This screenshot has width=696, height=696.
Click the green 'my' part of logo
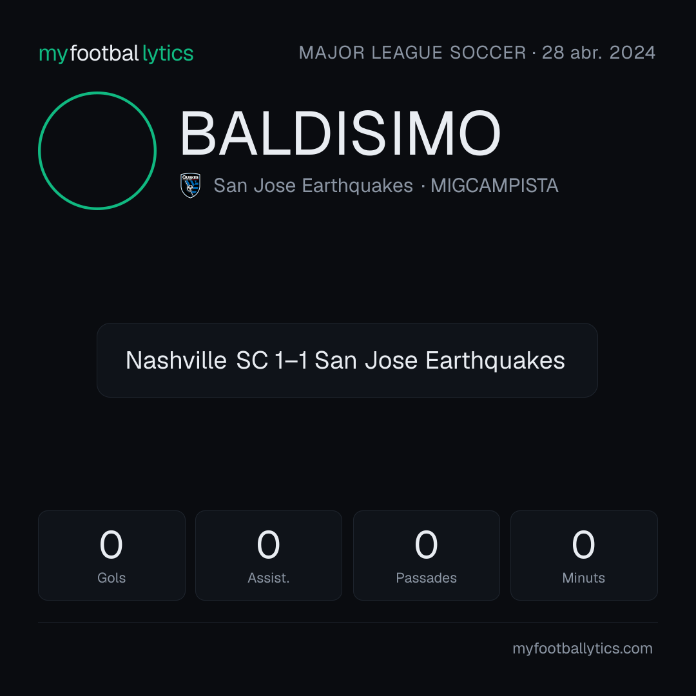pyautogui.click(x=53, y=55)
